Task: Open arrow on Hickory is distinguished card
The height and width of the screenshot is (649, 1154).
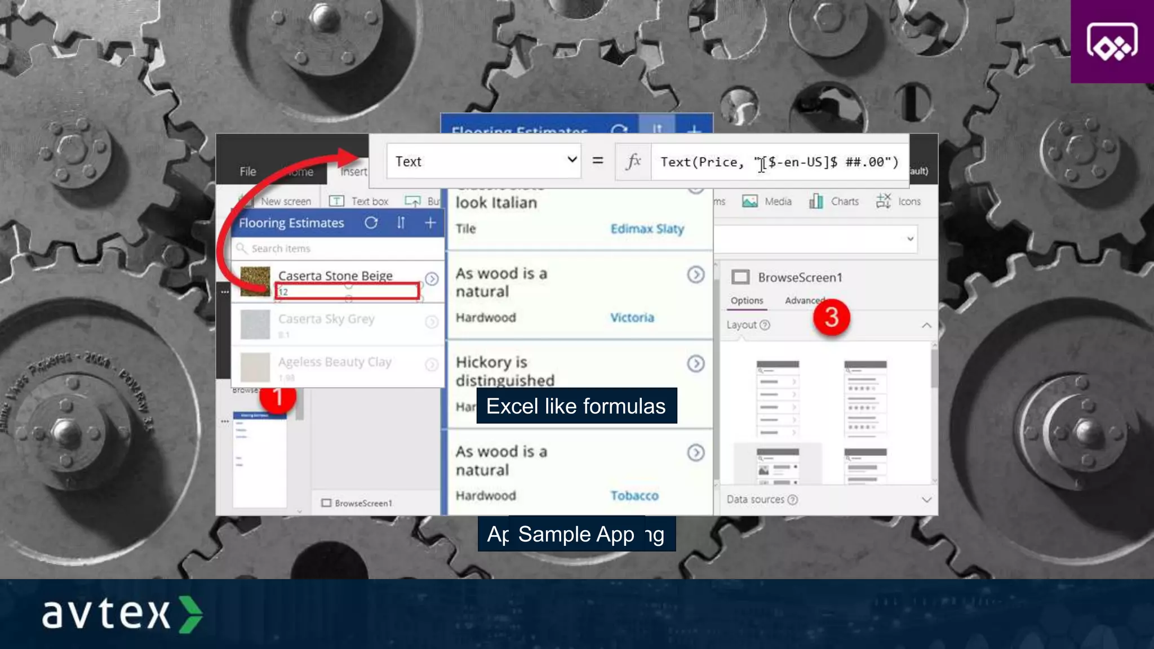Action: pyautogui.click(x=696, y=364)
